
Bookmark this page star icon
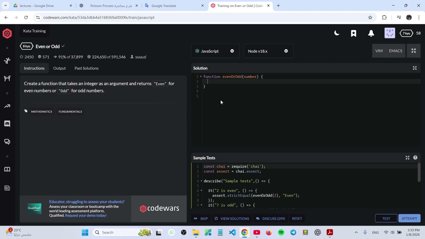[x=370, y=17]
